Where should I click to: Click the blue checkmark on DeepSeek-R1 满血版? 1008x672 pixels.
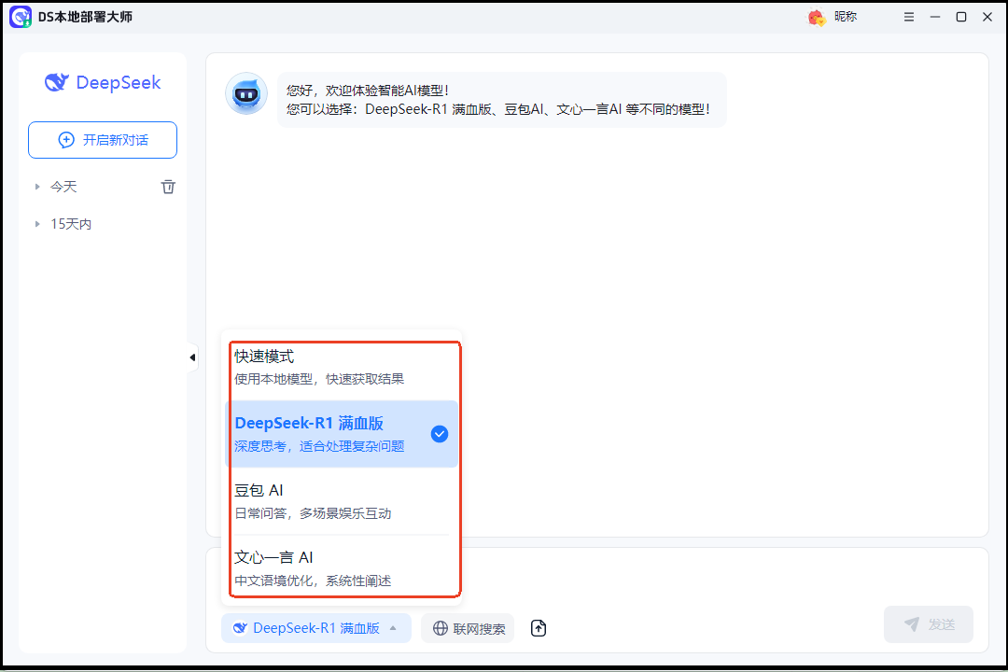439,433
